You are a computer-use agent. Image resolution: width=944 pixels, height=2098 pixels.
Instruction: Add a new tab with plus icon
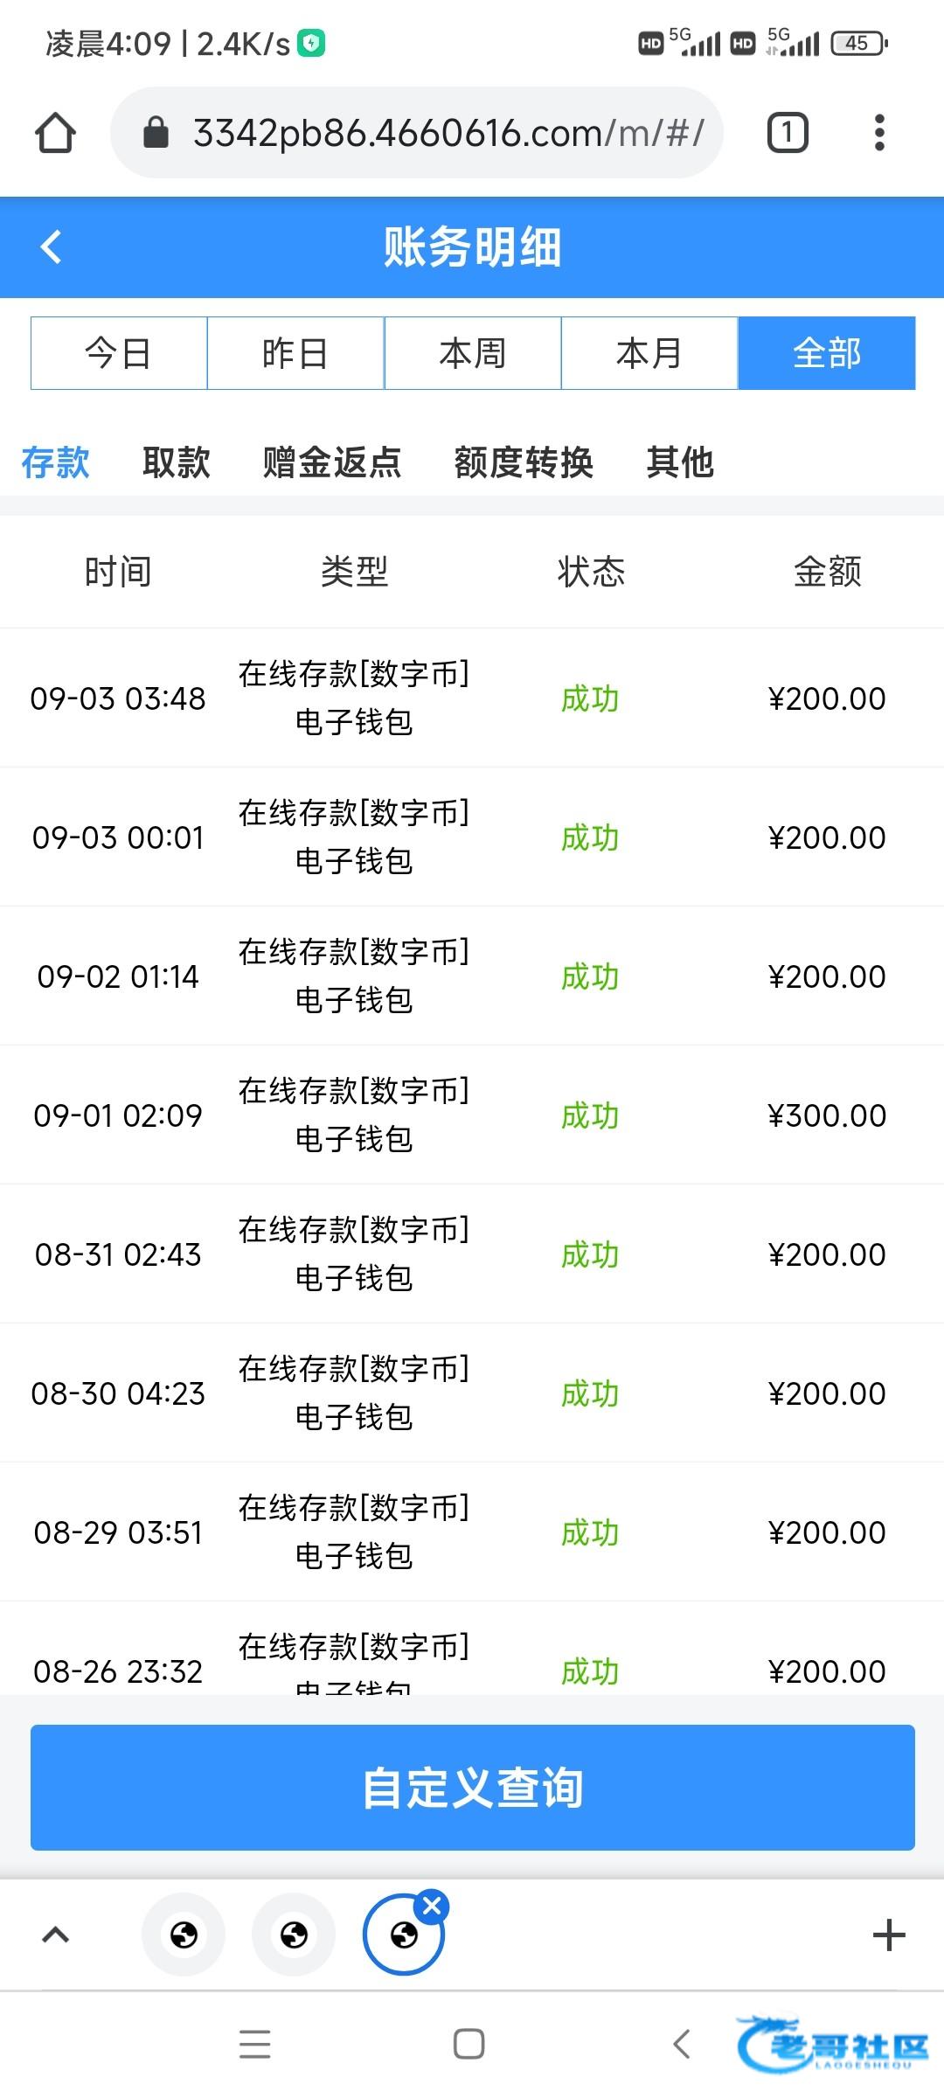888,1935
